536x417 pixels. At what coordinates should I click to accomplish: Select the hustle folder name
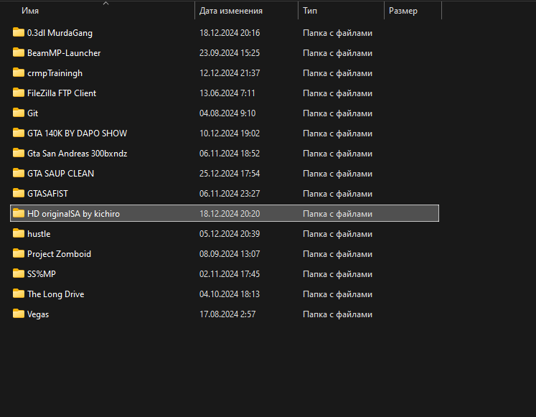click(39, 233)
